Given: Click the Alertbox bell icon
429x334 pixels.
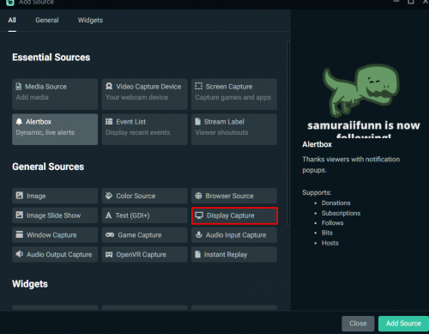Looking at the screenshot, I should (19, 122).
